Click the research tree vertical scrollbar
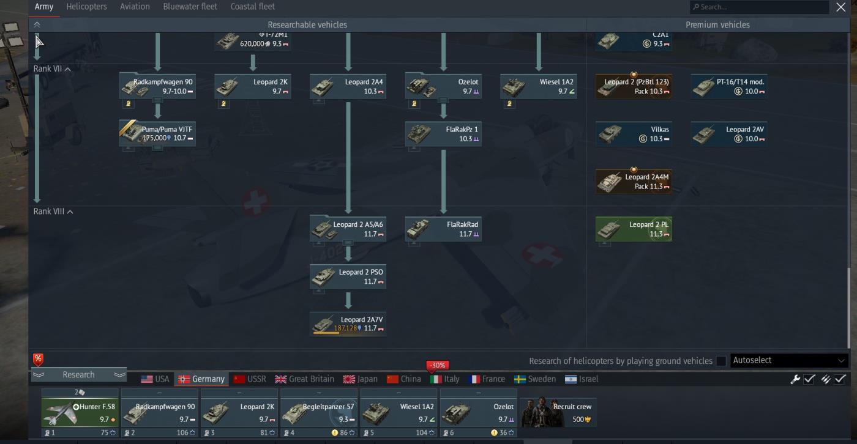The image size is (857, 444). 848,308
